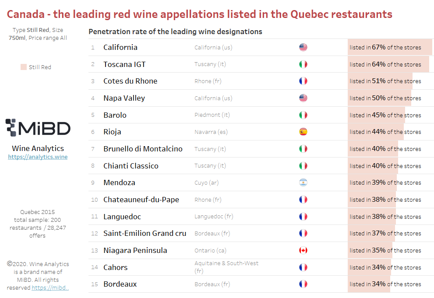
Task: Click the Argentina flag beside Mendoza
Action: (x=303, y=182)
